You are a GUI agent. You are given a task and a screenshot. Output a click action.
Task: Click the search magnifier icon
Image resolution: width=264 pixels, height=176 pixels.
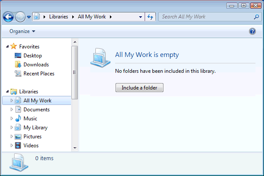pos(256,17)
